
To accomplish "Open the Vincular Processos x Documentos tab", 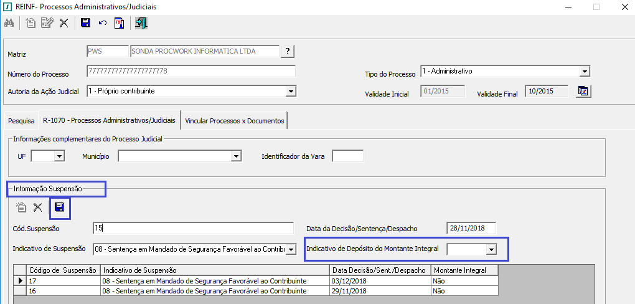I will click(x=234, y=121).
